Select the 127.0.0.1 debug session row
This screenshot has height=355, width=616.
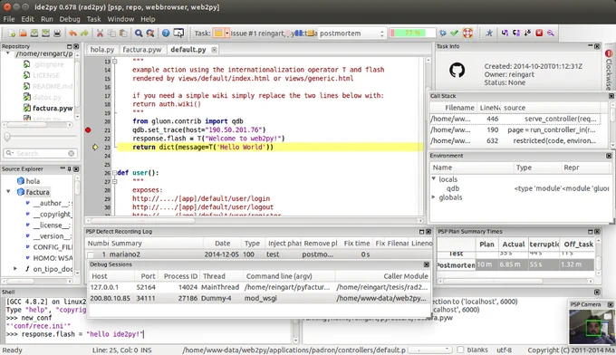coord(259,287)
